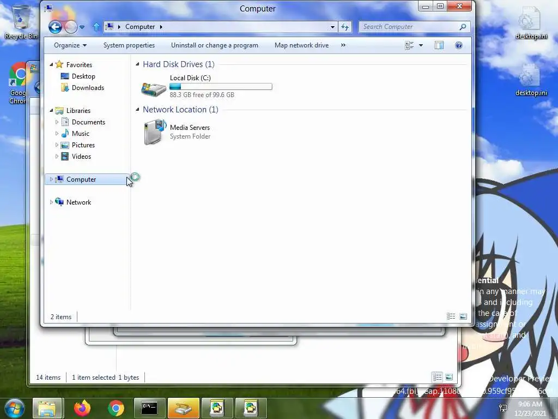Open recent locations dropdown beside Forward button
The height and width of the screenshot is (419, 558).
pyautogui.click(x=82, y=27)
